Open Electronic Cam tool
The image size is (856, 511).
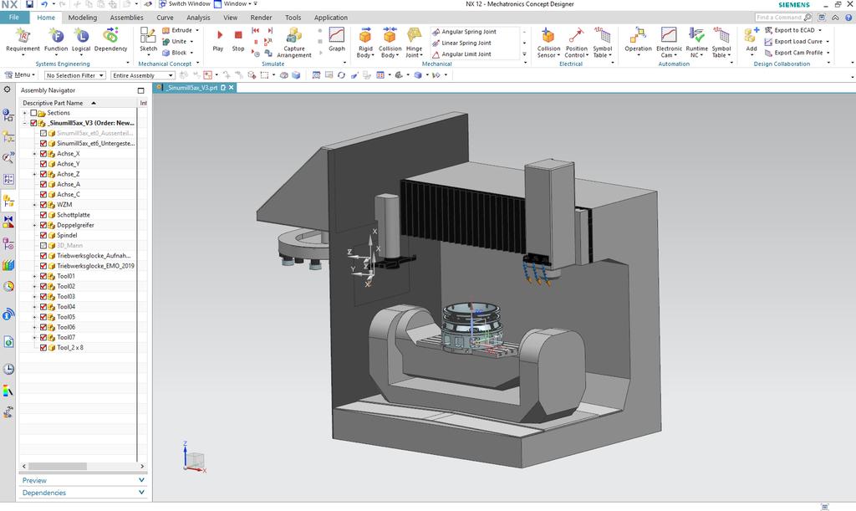pyautogui.click(x=669, y=43)
